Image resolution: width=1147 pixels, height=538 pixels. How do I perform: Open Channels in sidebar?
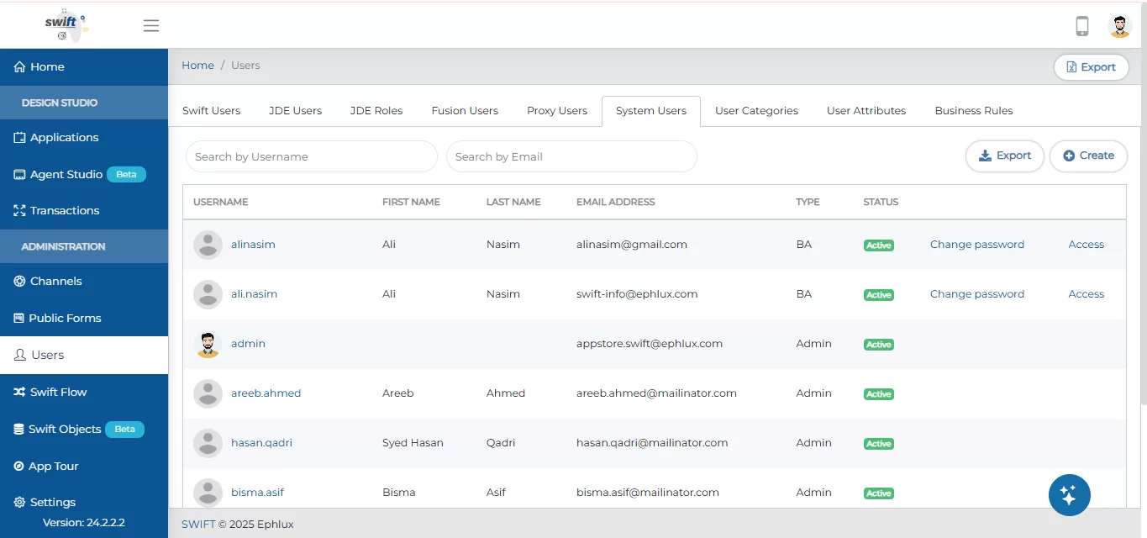point(84,281)
